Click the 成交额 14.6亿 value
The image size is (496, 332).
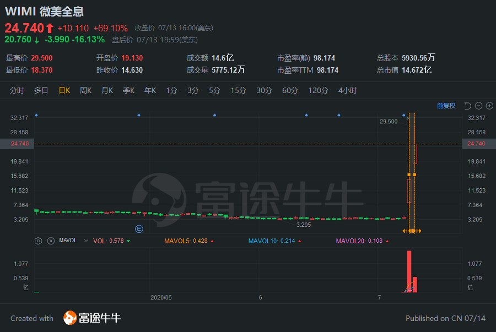(x=223, y=58)
